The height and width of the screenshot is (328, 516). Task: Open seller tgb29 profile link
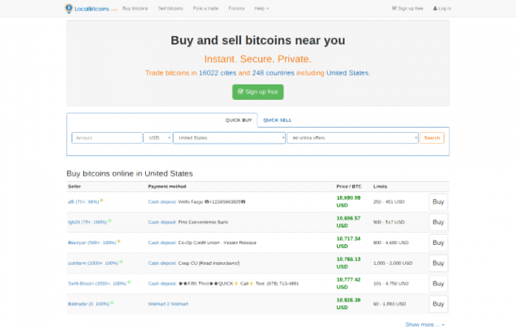pos(87,222)
